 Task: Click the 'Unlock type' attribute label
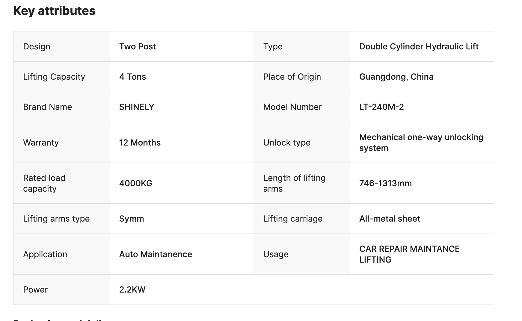click(287, 143)
